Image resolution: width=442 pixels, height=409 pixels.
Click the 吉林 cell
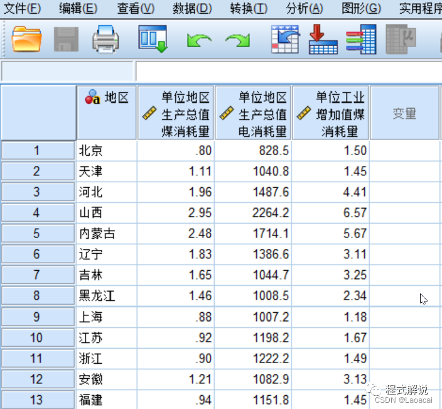[x=106, y=275]
